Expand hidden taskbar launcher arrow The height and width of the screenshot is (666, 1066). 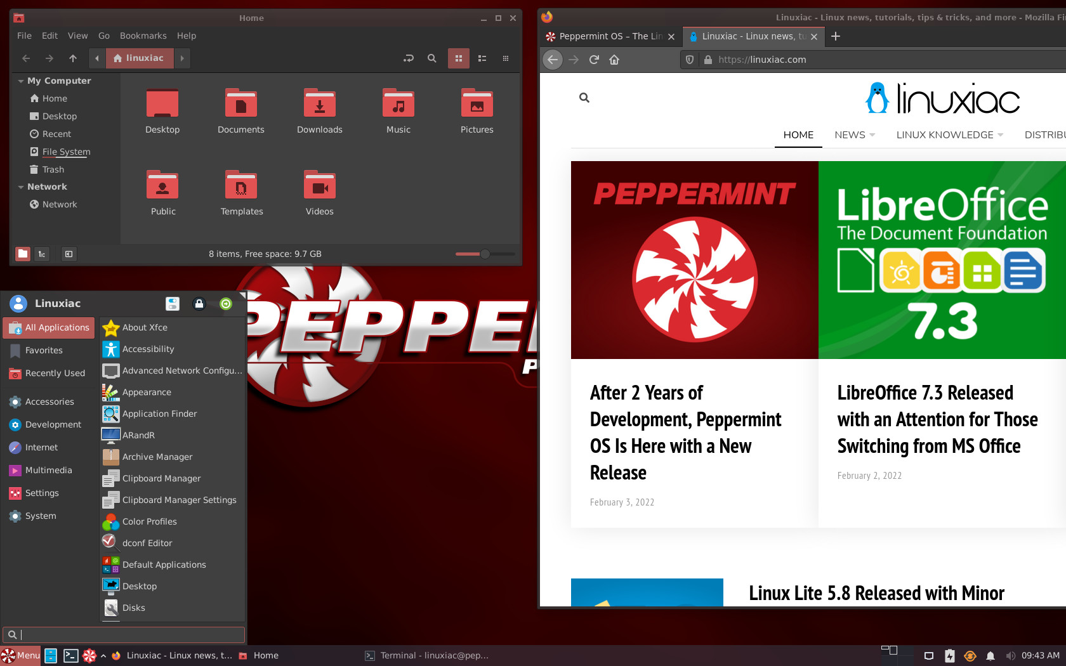[x=103, y=656]
